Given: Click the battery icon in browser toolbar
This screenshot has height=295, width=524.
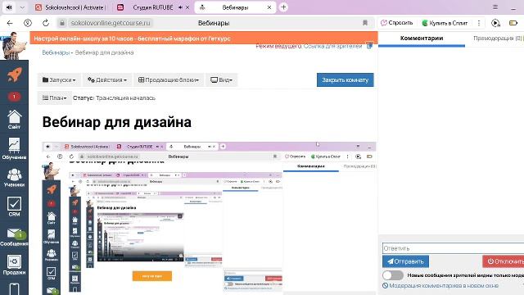Looking at the screenshot, I should click(x=513, y=23).
